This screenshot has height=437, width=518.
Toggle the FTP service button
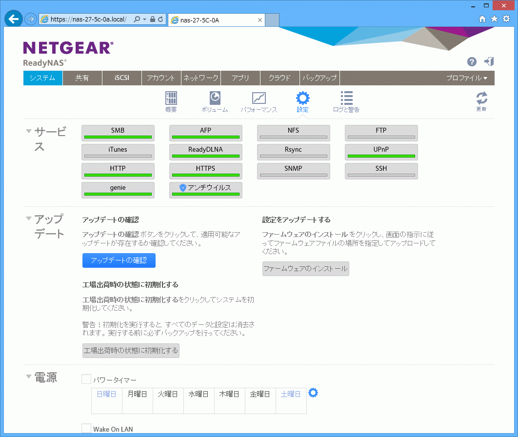coord(381,133)
